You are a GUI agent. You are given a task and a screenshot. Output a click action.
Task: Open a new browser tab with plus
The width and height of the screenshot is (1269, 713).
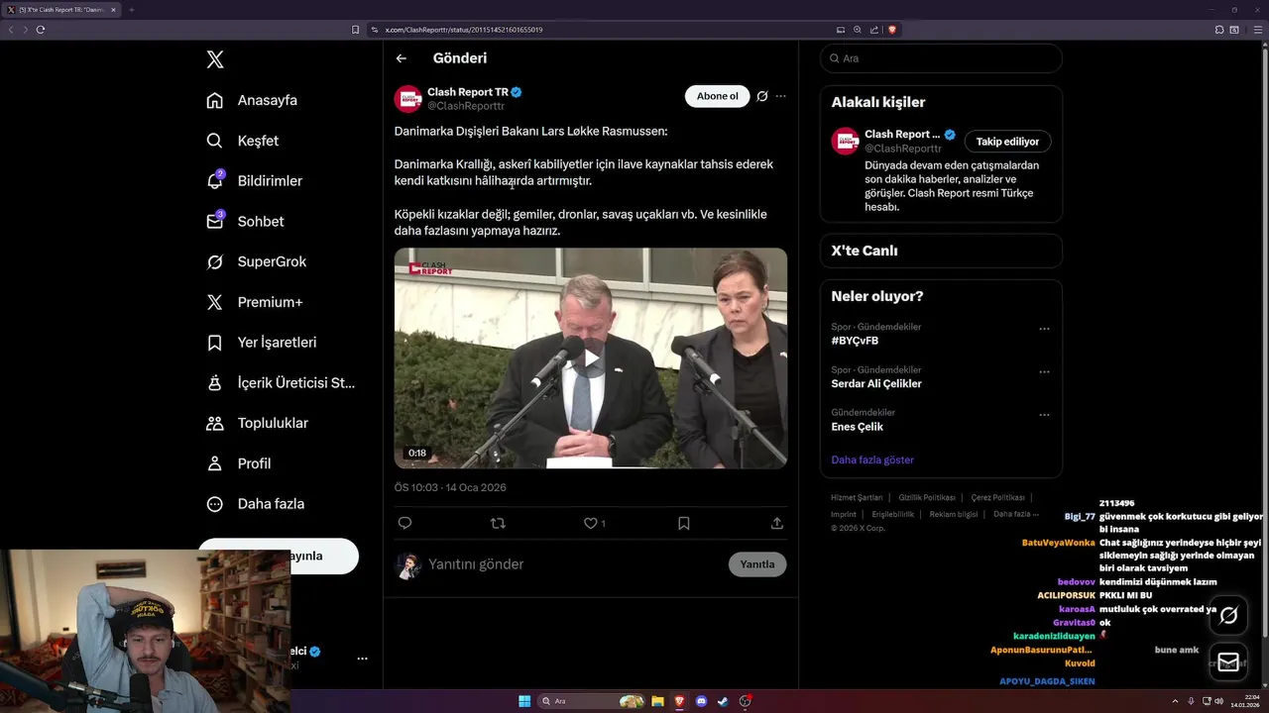coord(131,10)
